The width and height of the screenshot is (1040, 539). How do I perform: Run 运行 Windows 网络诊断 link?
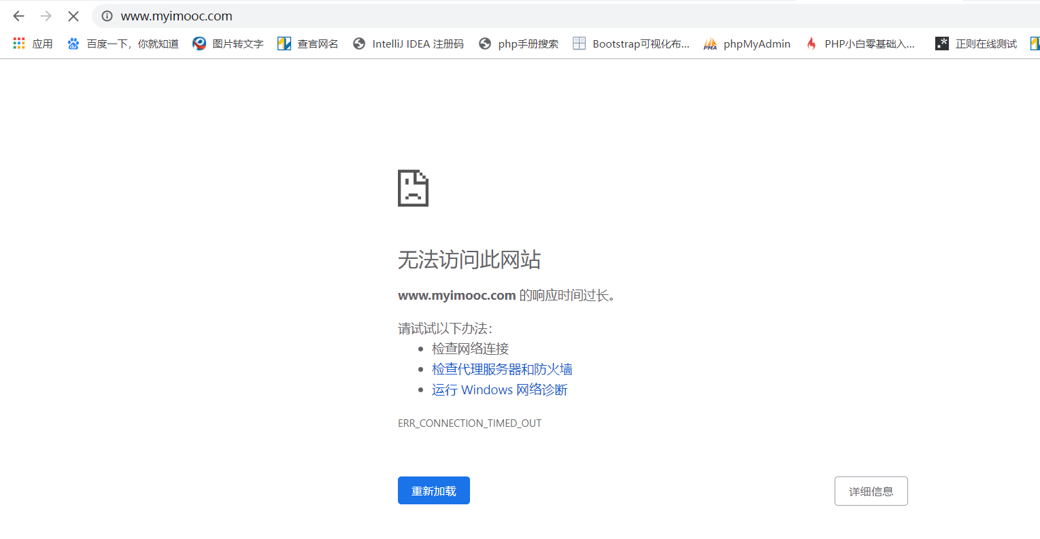click(x=500, y=389)
